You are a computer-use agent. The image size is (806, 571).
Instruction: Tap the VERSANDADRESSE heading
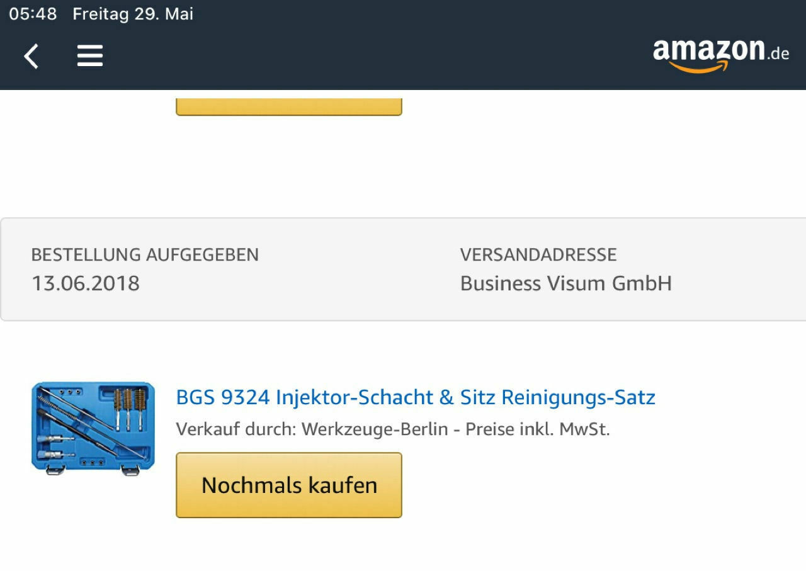coord(538,255)
